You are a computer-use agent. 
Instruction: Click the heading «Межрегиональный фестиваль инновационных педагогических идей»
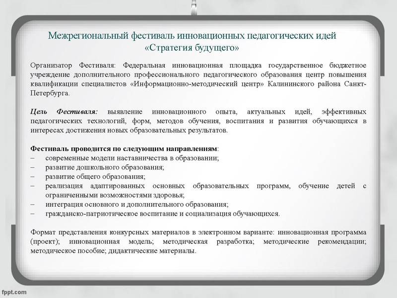coord(198,35)
